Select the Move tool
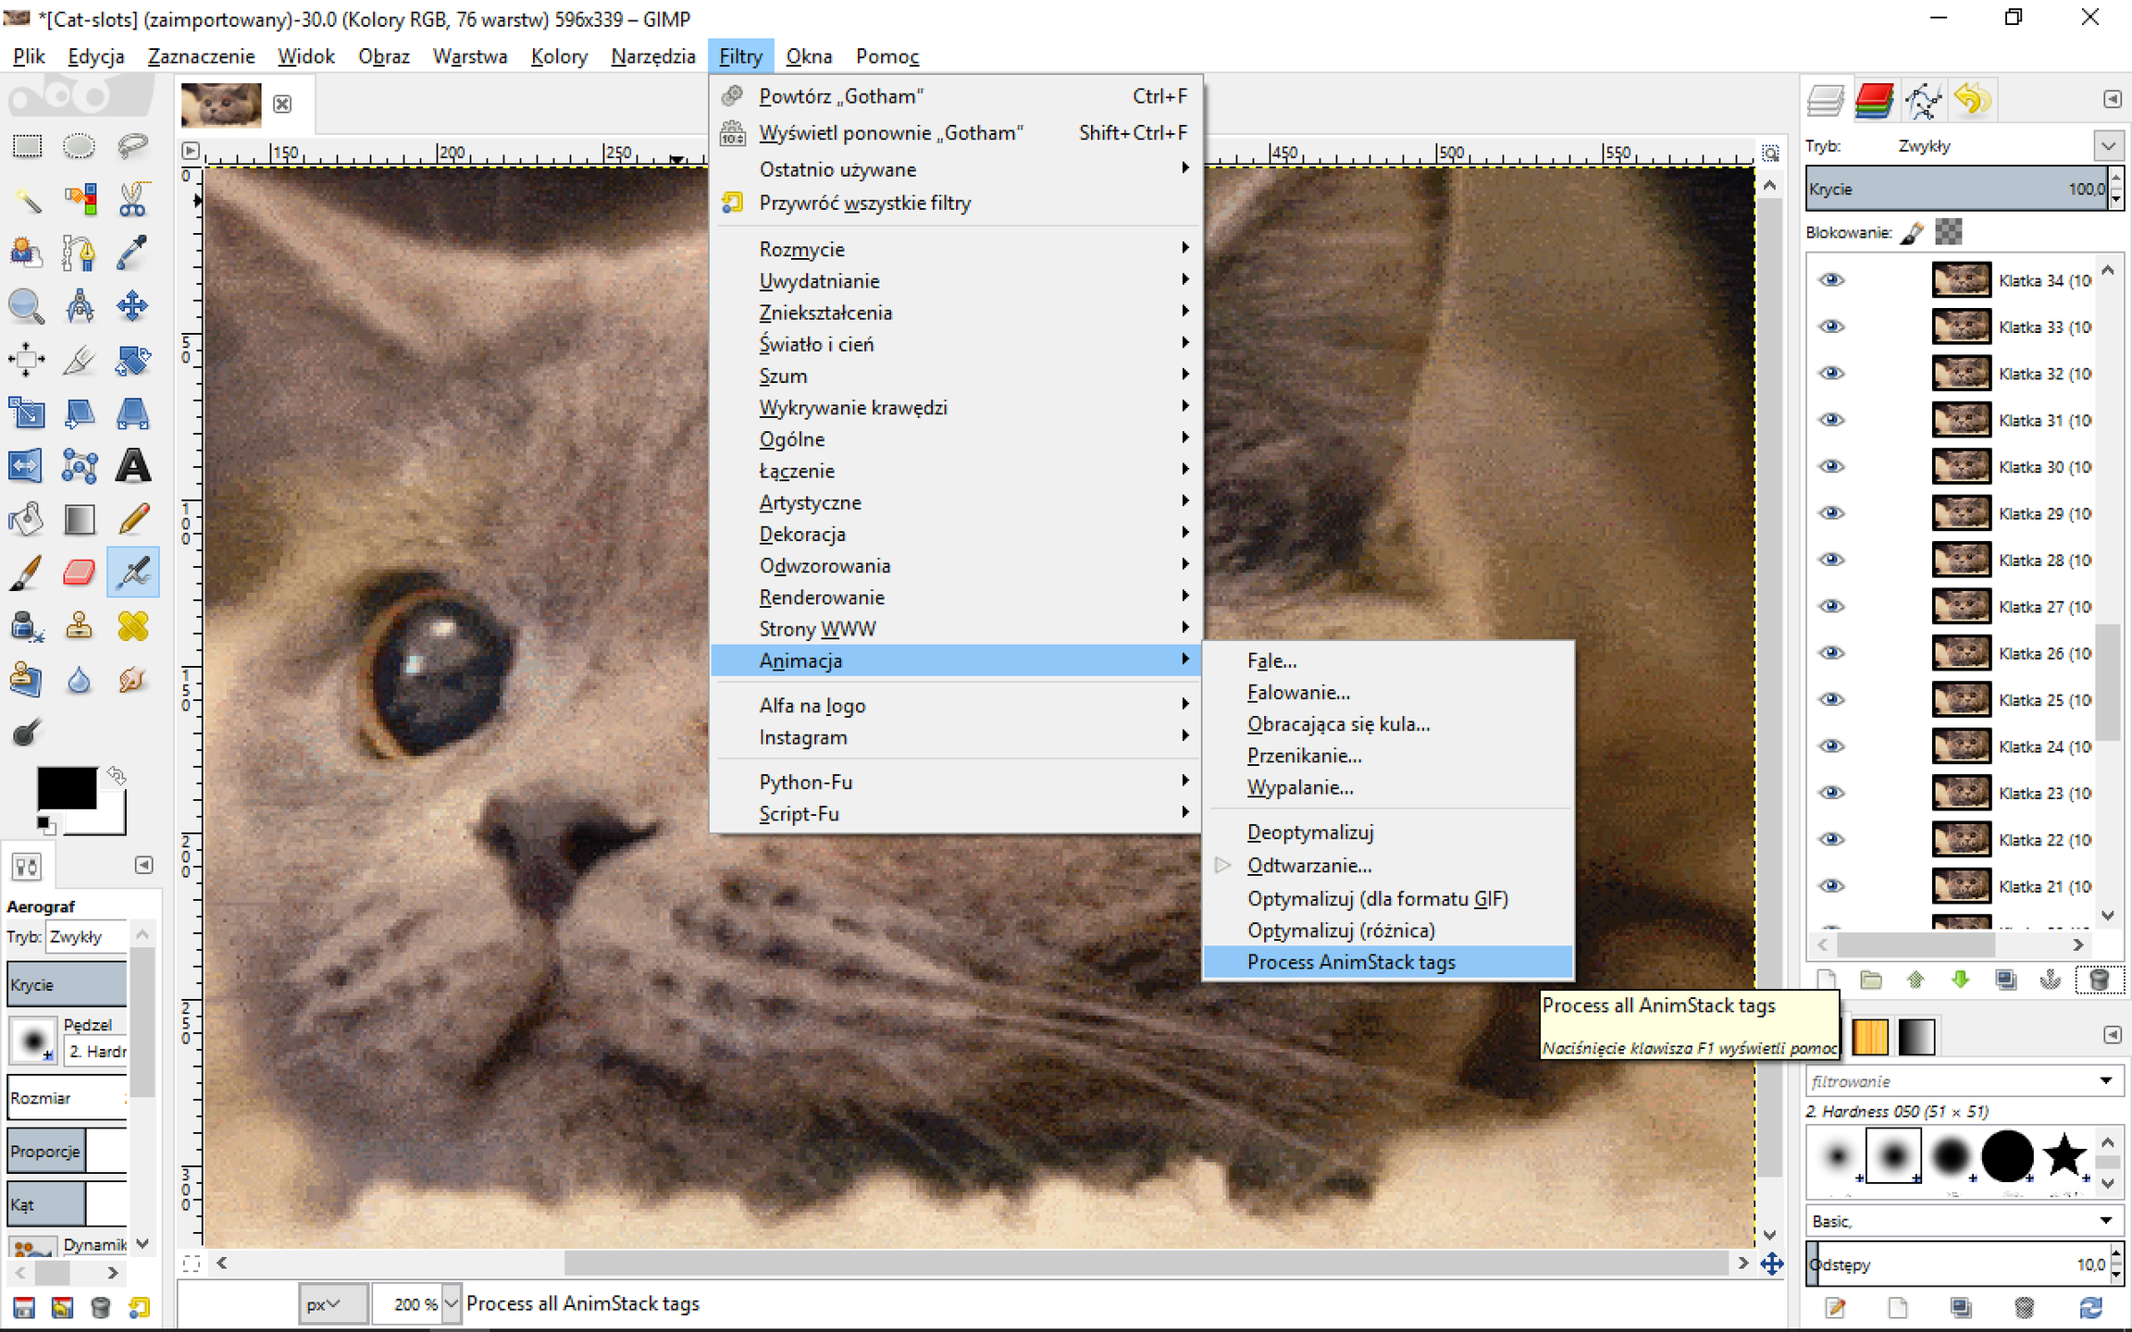The image size is (2132, 1332). pos(132,306)
